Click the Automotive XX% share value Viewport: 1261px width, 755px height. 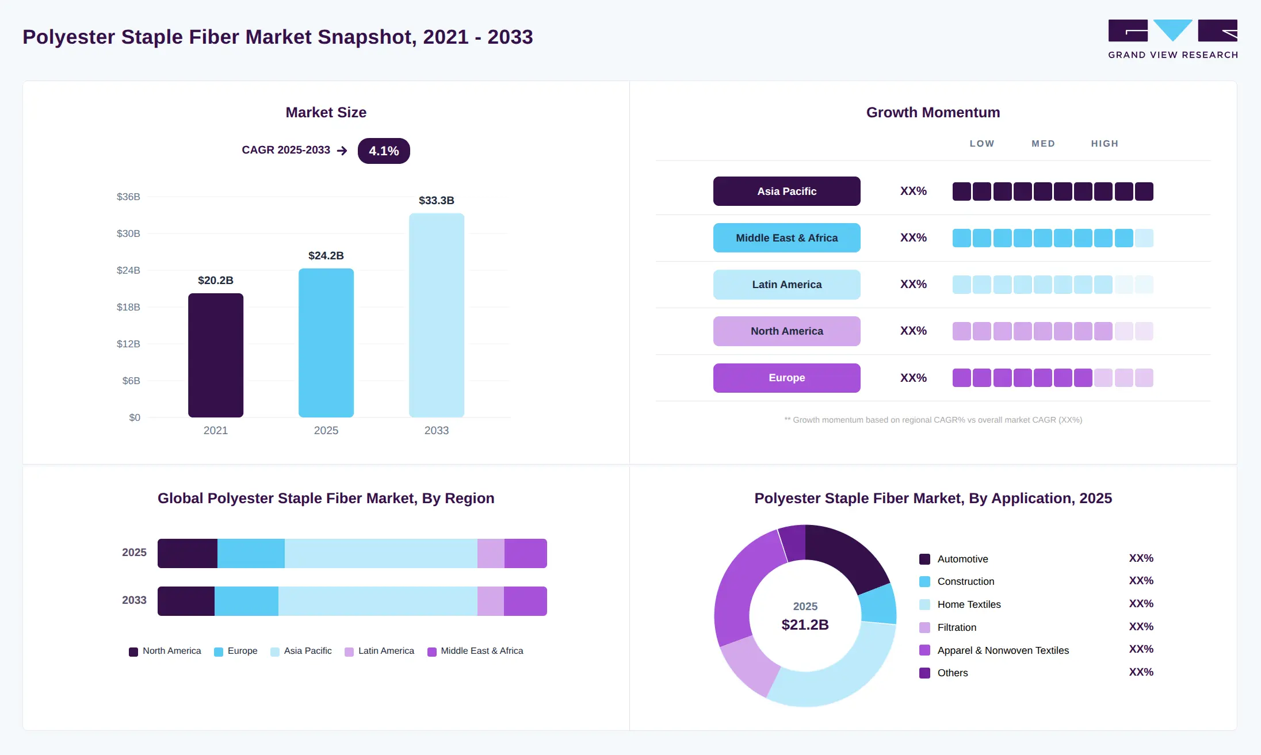[x=1141, y=558]
